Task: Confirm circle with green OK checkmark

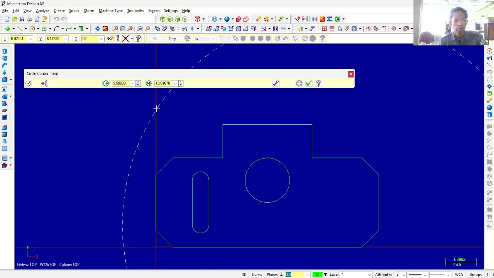Action: pyautogui.click(x=308, y=83)
